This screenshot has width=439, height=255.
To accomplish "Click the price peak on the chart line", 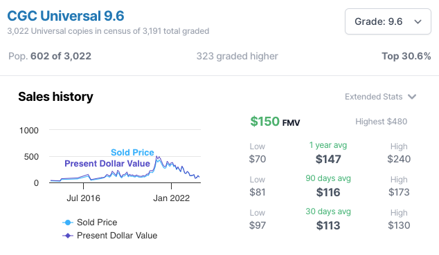I will [x=157, y=157].
